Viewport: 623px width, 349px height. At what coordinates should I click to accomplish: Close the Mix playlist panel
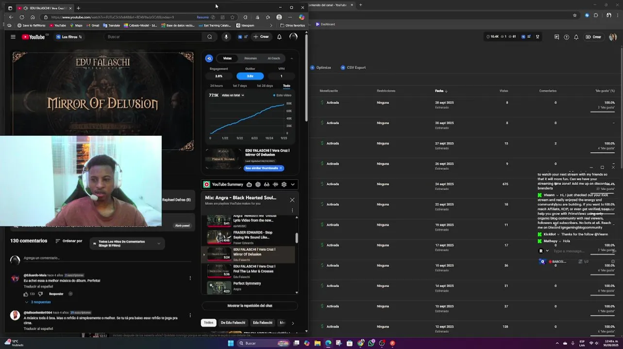point(292,200)
